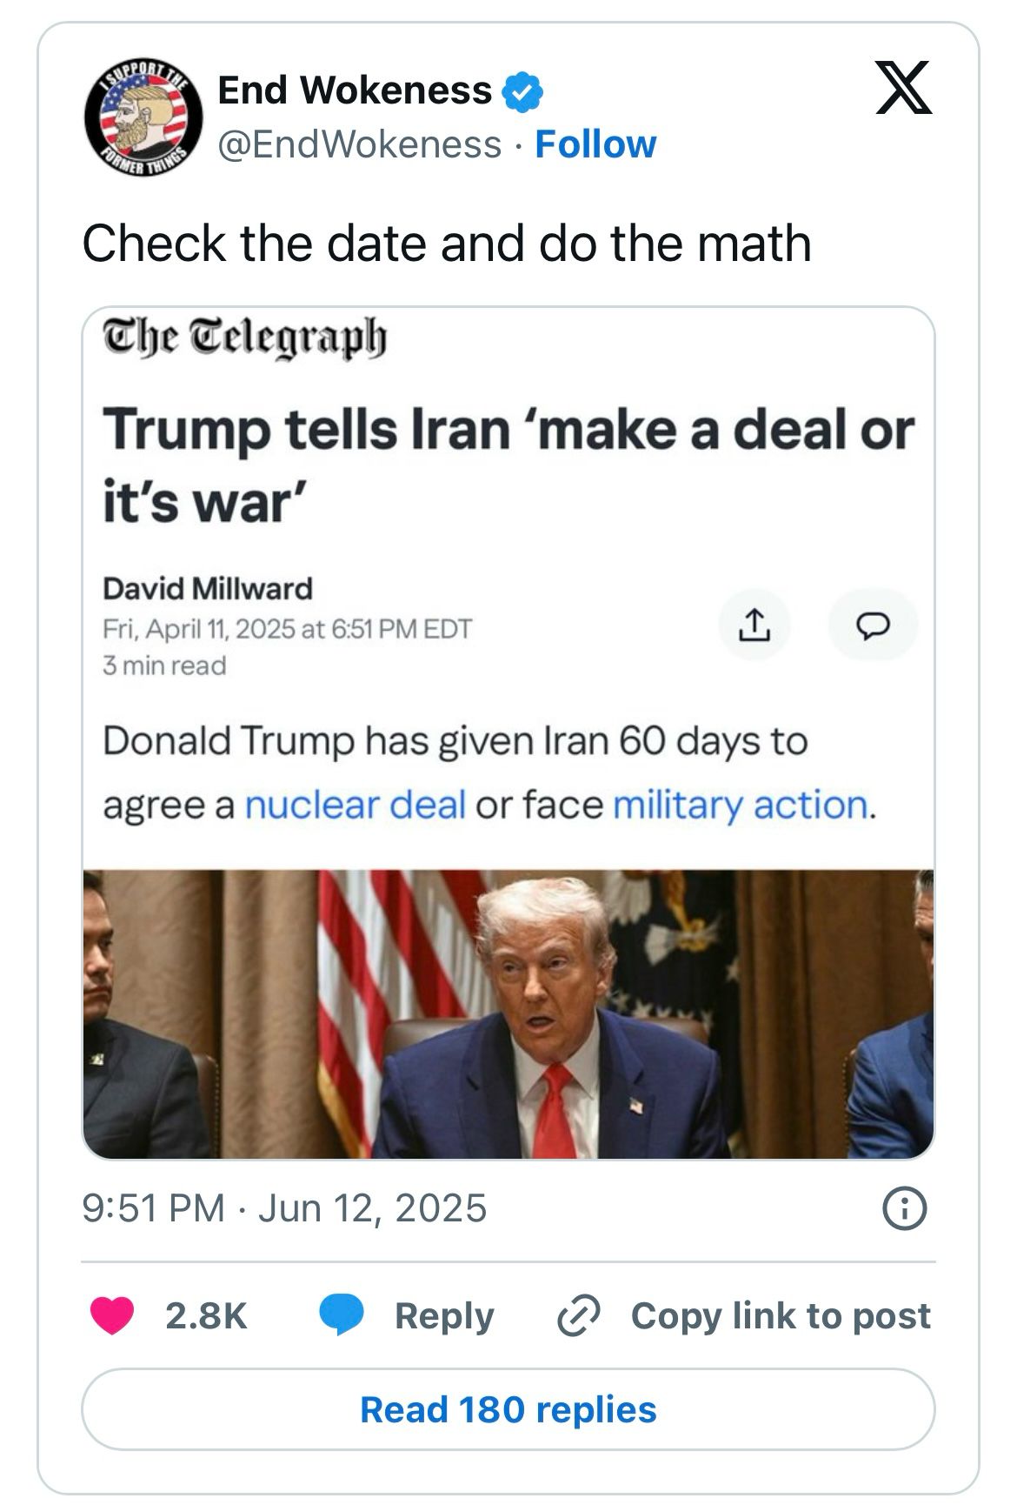This screenshot has width=1017, height=1505.
Task: Click the Reply label
Action: click(444, 1315)
